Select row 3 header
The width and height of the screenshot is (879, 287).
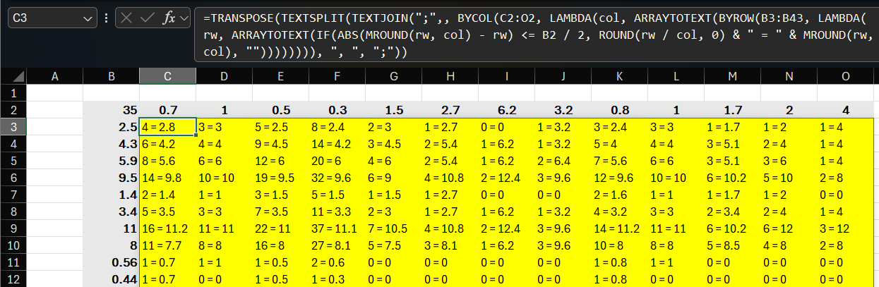pos(13,127)
